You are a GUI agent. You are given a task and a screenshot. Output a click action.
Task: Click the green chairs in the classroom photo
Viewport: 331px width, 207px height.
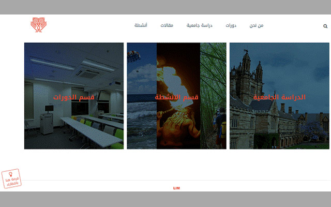coord(117,136)
